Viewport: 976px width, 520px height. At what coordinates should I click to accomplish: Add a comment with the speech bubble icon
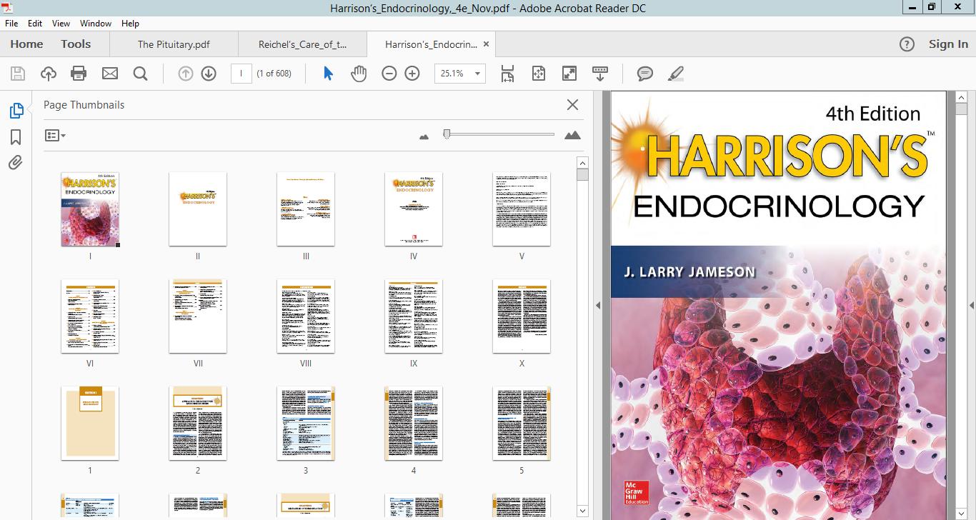(645, 73)
